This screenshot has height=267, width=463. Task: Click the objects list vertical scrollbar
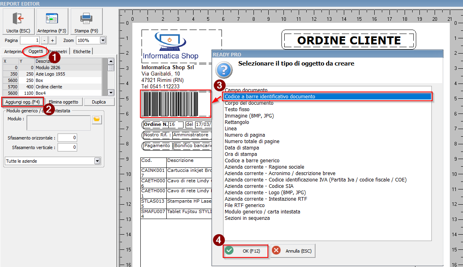click(x=111, y=77)
